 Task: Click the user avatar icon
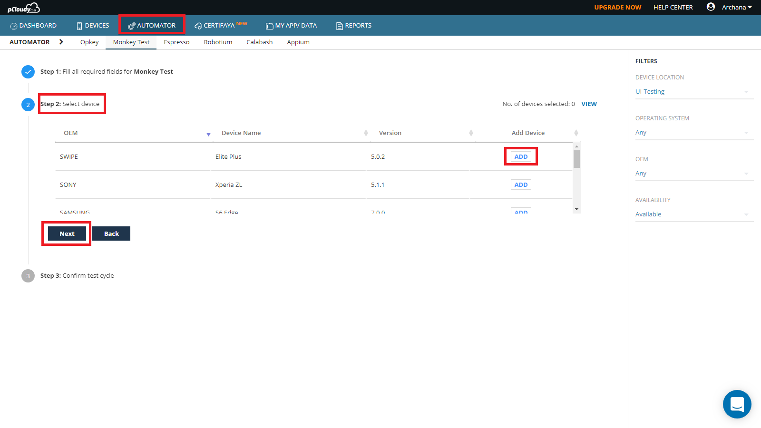click(x=711, y=7)
